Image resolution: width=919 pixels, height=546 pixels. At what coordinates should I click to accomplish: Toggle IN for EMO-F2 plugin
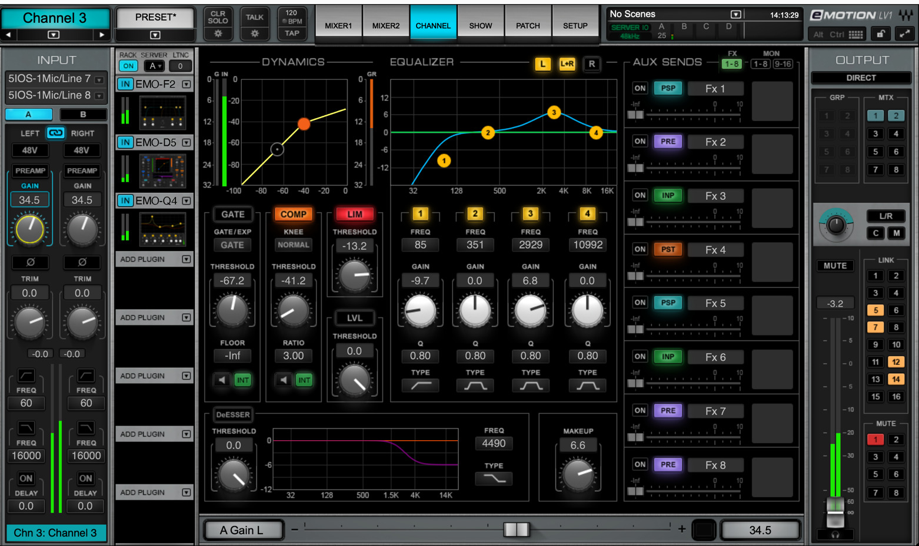(x=125, y=84)
